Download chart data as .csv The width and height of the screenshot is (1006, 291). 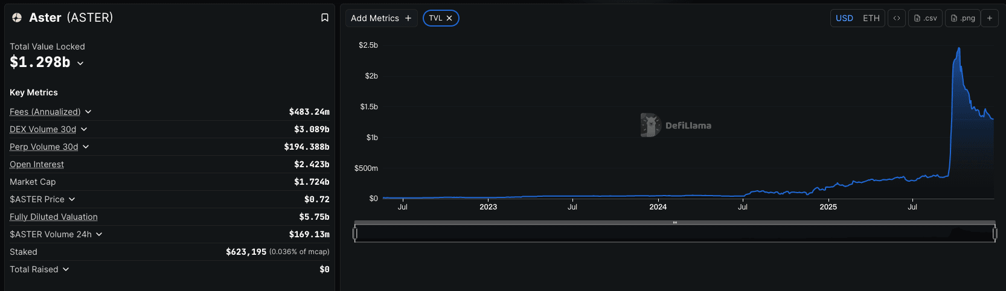[925, 18]
